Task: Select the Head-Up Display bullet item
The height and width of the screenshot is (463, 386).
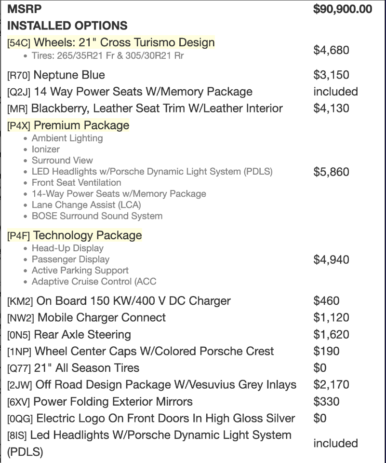Action: coord(67,248)
